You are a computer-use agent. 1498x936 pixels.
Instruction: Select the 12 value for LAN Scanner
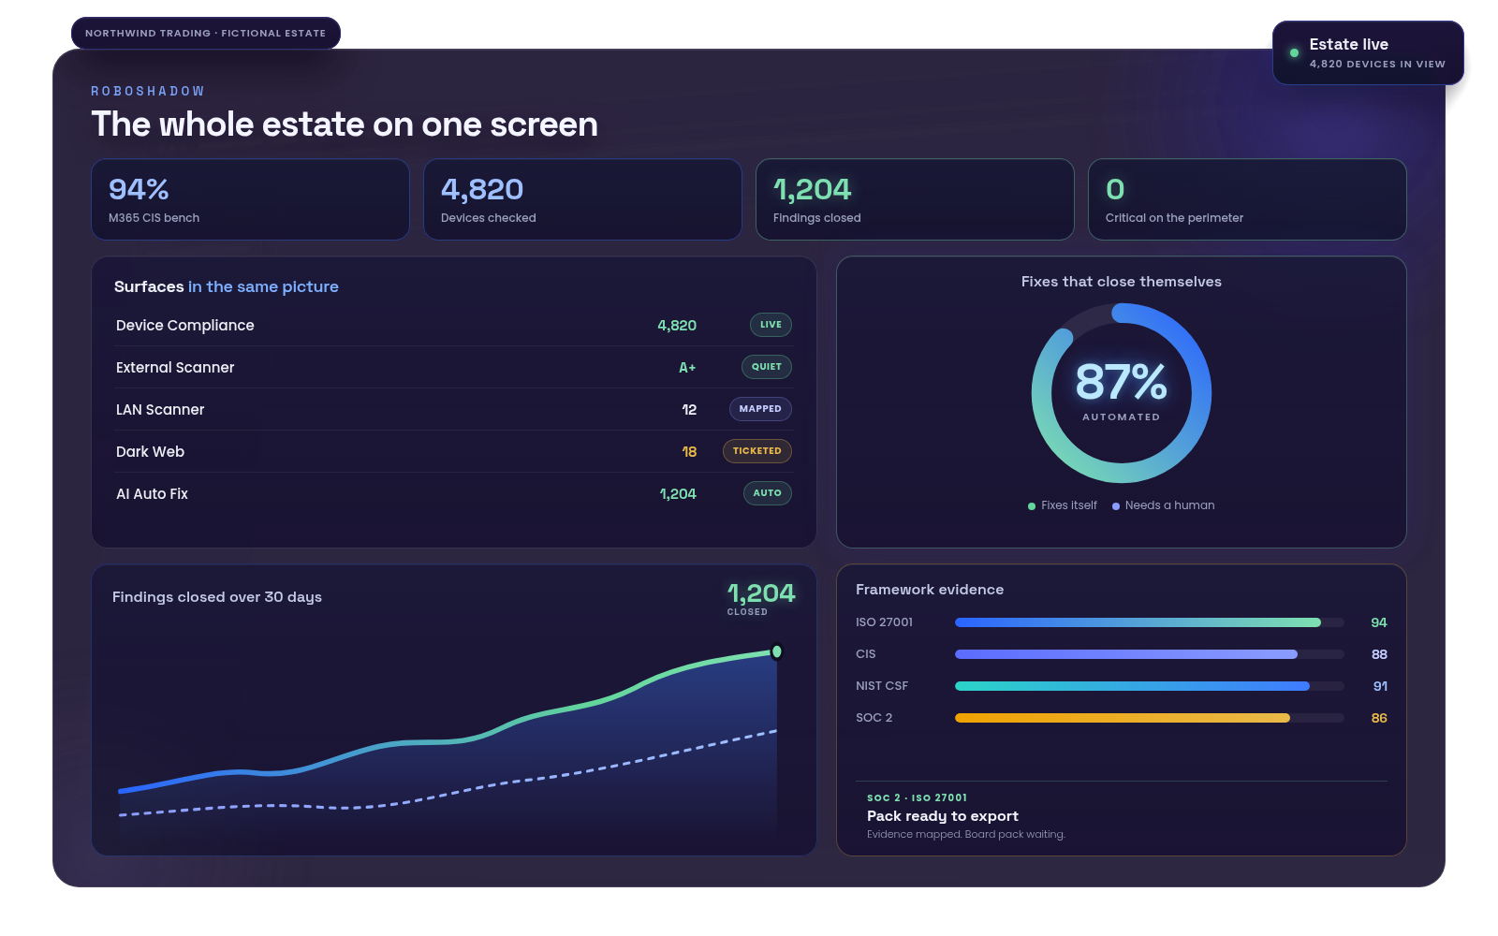pos(689,410)
